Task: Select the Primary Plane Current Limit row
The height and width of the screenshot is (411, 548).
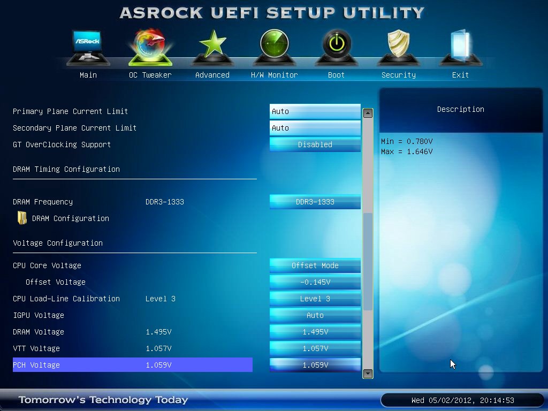Action: click(70, 111)
